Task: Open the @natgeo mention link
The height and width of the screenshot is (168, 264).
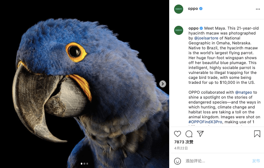Action: [x=243, y=92]
